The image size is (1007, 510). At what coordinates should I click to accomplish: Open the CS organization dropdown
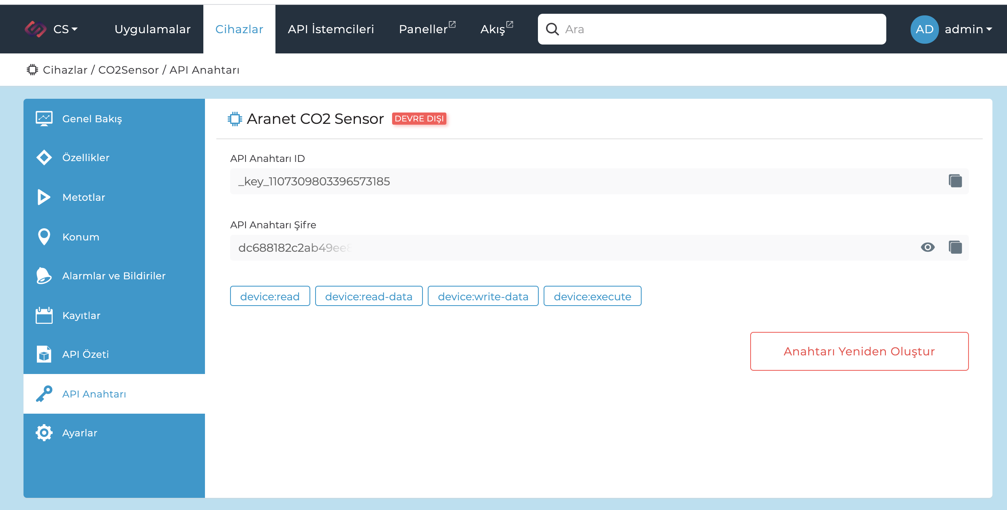point(65,29)
